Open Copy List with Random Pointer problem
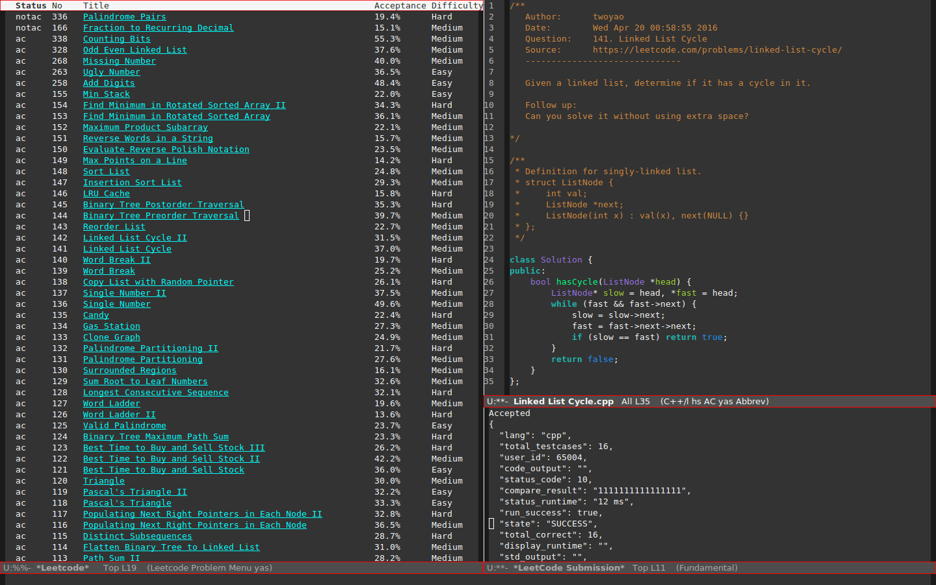Screen dimensions: 936x585 click(158, 282)
